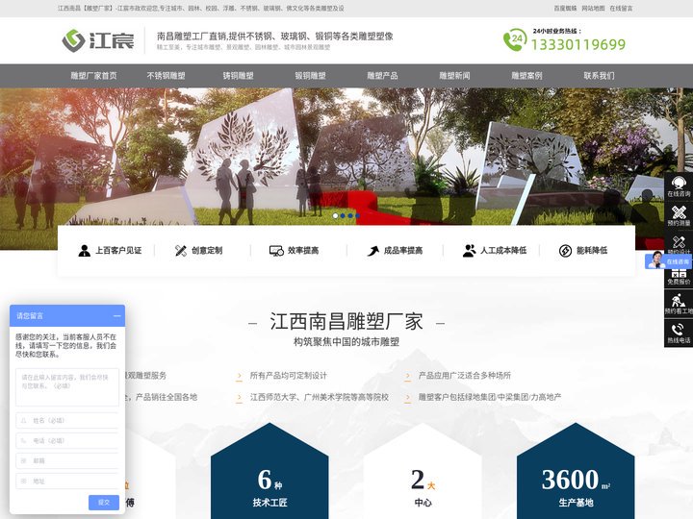
Task: Click the orange arrow before 产品应用广泛适合多种场所
Action: 407,376
